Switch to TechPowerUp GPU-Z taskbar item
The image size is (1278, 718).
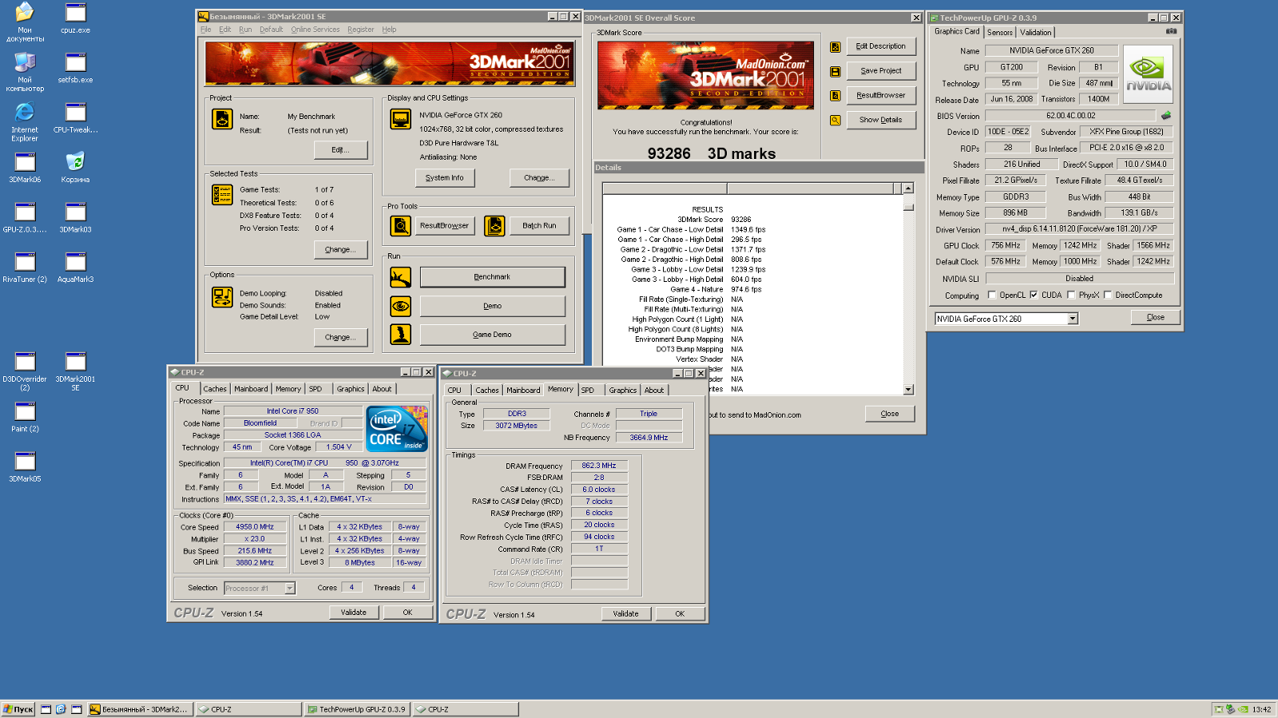pos(357,709)
